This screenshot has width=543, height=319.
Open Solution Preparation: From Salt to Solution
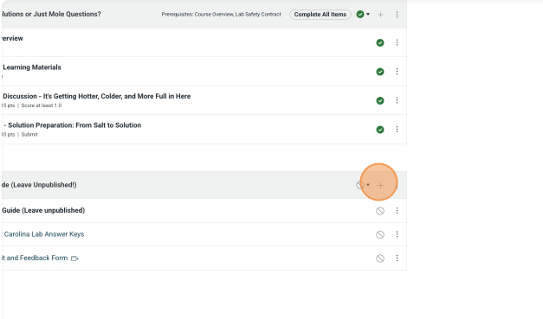(73, 125)
